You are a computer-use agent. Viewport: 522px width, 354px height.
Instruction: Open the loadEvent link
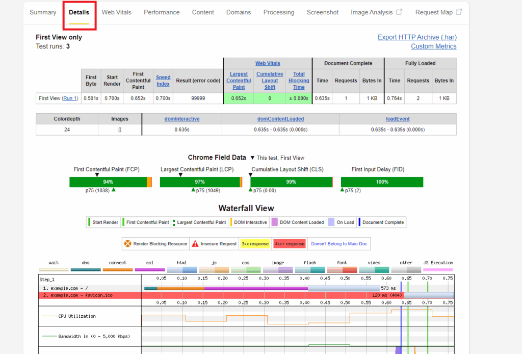(398, 119)
